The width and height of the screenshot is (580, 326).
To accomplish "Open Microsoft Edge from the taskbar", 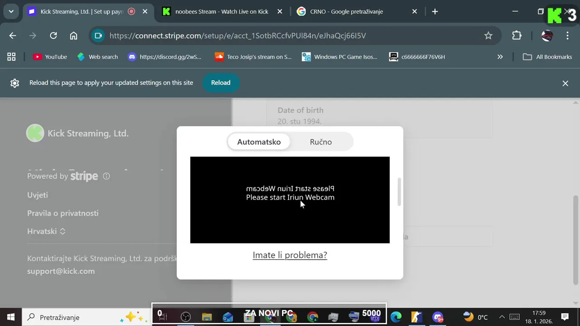I will [x=396, y=317].
